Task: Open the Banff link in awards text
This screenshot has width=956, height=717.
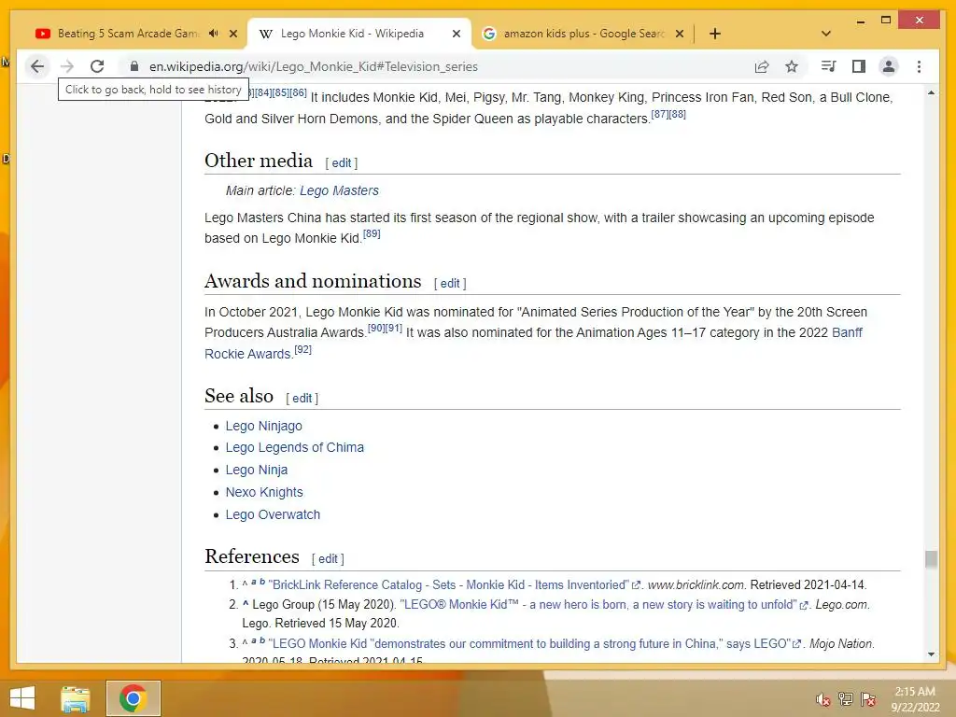Action: (847, 333)
